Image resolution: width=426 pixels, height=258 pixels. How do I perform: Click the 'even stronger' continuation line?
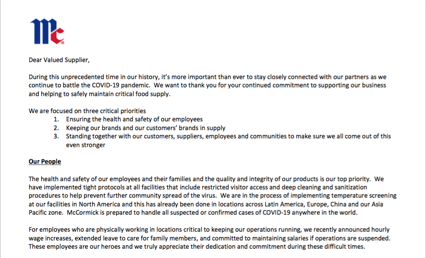[x=85, y=145]
